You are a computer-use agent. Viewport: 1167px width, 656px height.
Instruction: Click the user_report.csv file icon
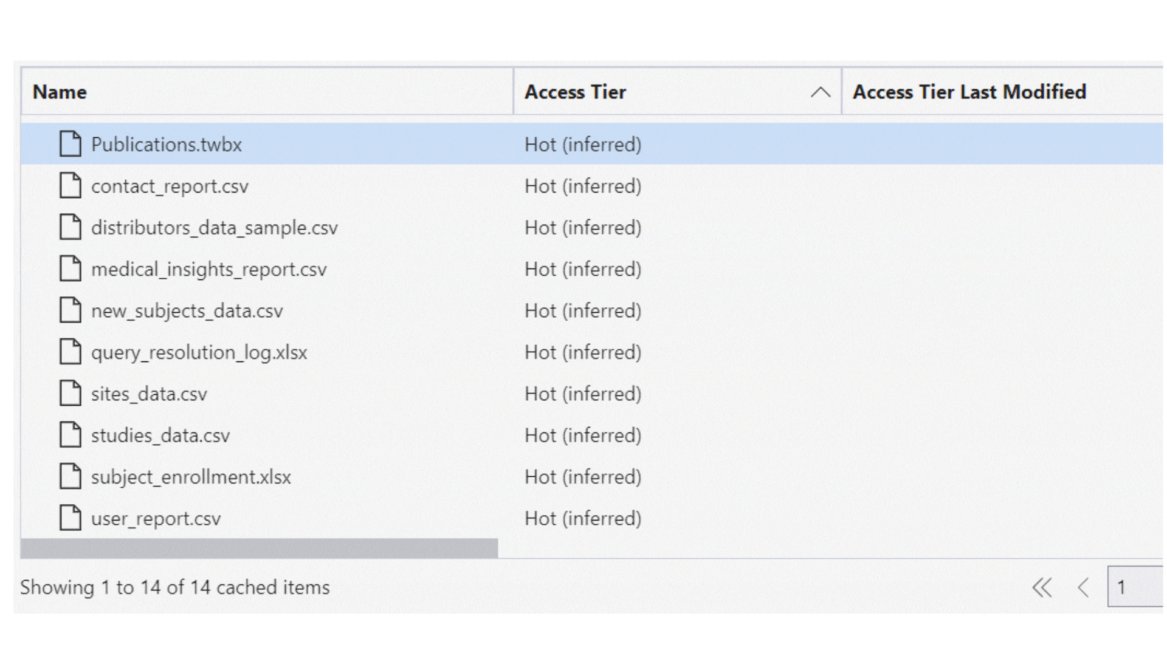(71, 518)
